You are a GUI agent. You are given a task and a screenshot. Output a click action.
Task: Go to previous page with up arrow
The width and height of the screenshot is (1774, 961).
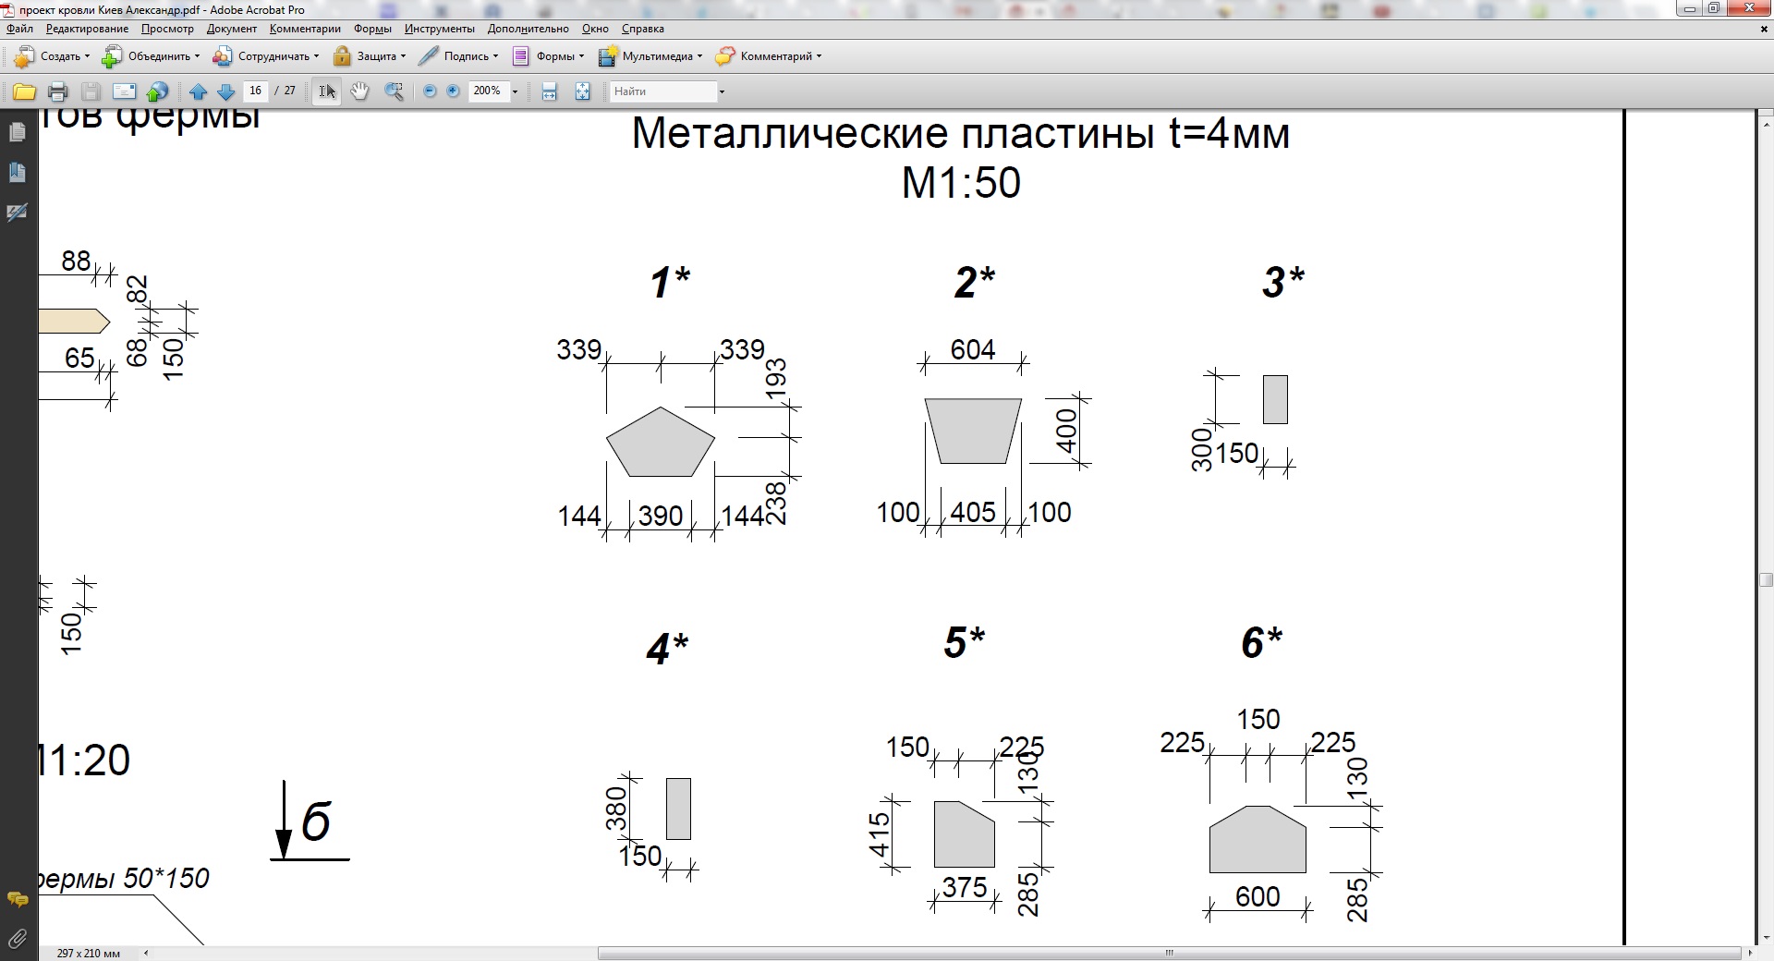[x=198, y=91]
